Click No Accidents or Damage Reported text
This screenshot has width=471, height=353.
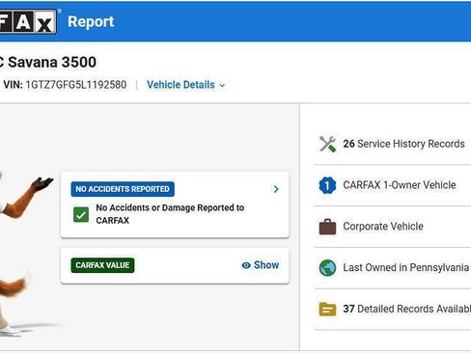[x=170, y=214]
